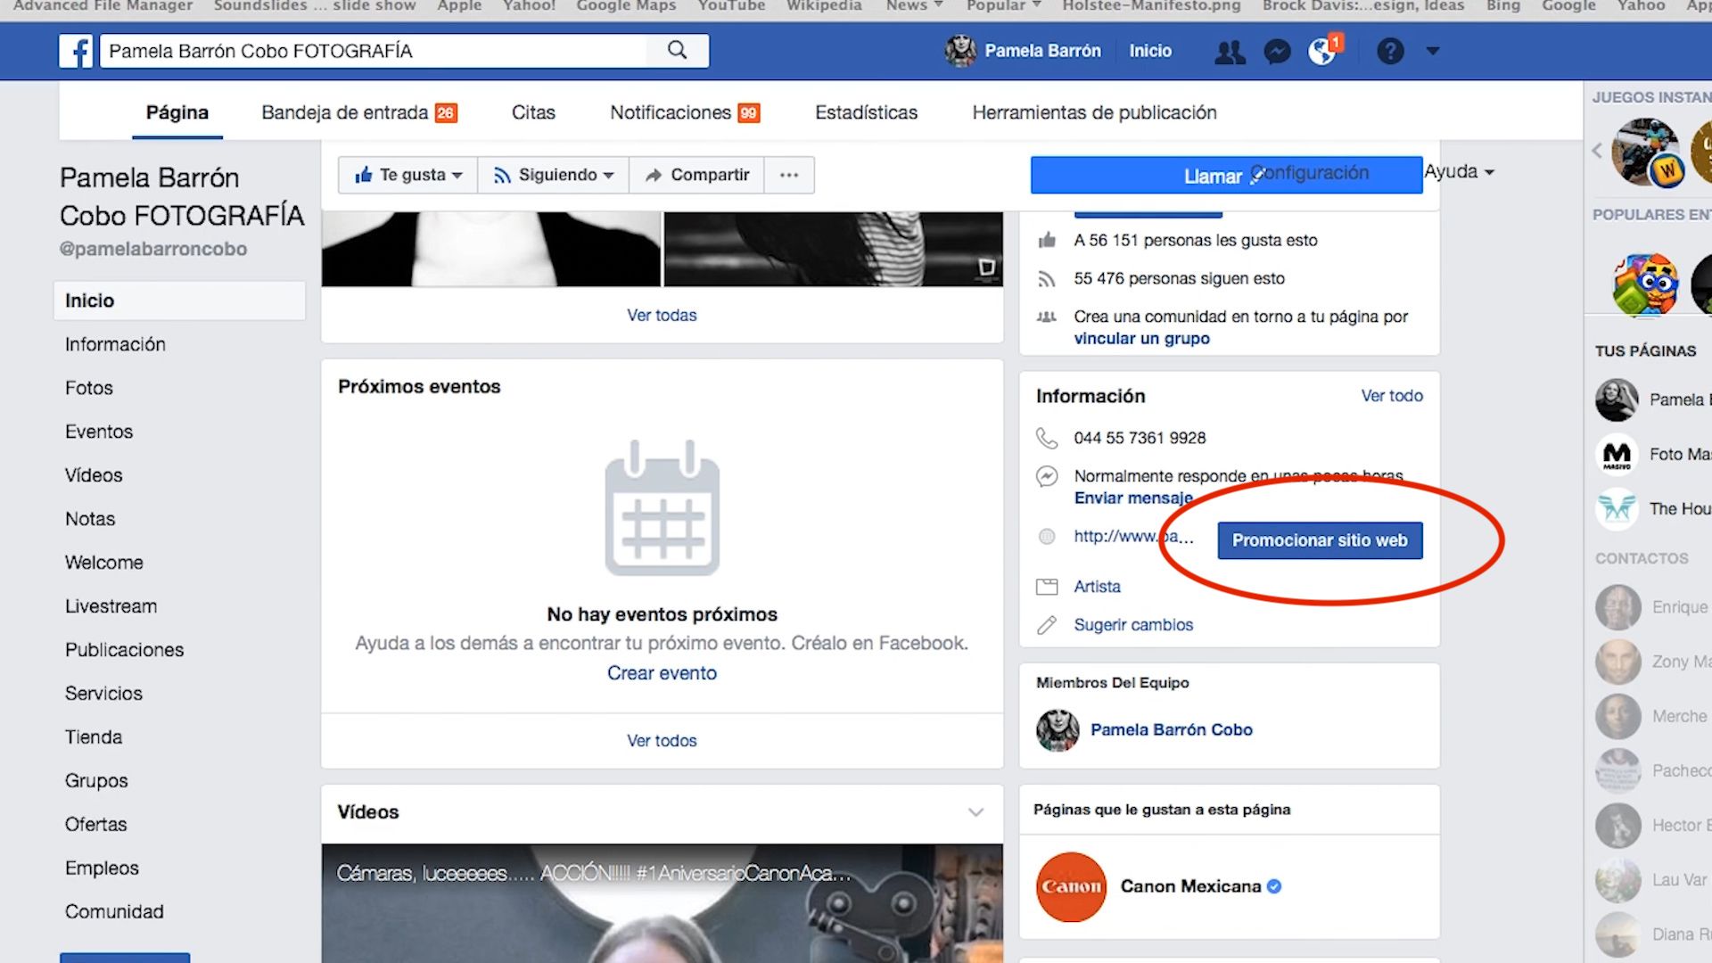
Task: Select Inicio in the left sidebar
Action: tap(179, 300)
